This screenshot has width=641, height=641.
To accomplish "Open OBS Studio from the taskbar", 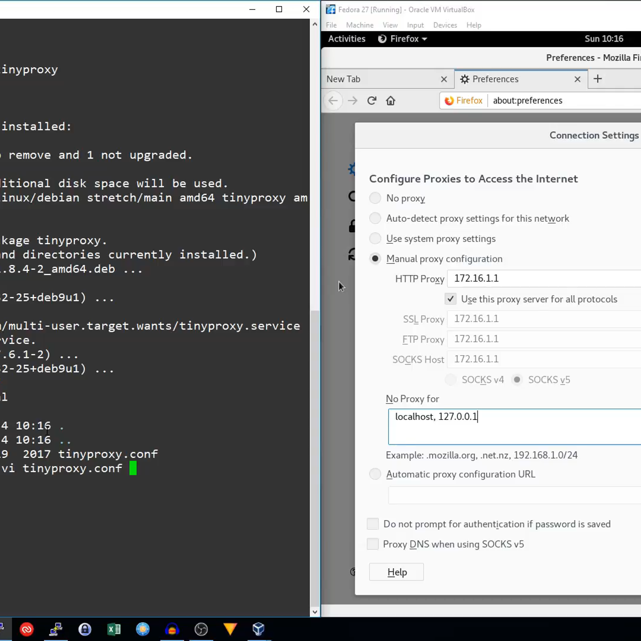I will pyautogui.click(x=201, y=629).
